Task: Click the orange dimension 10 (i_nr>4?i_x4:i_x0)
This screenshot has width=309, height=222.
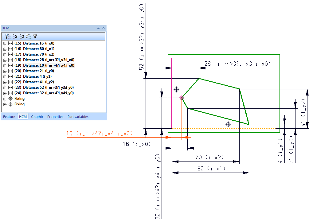Action: pos(99,133)
